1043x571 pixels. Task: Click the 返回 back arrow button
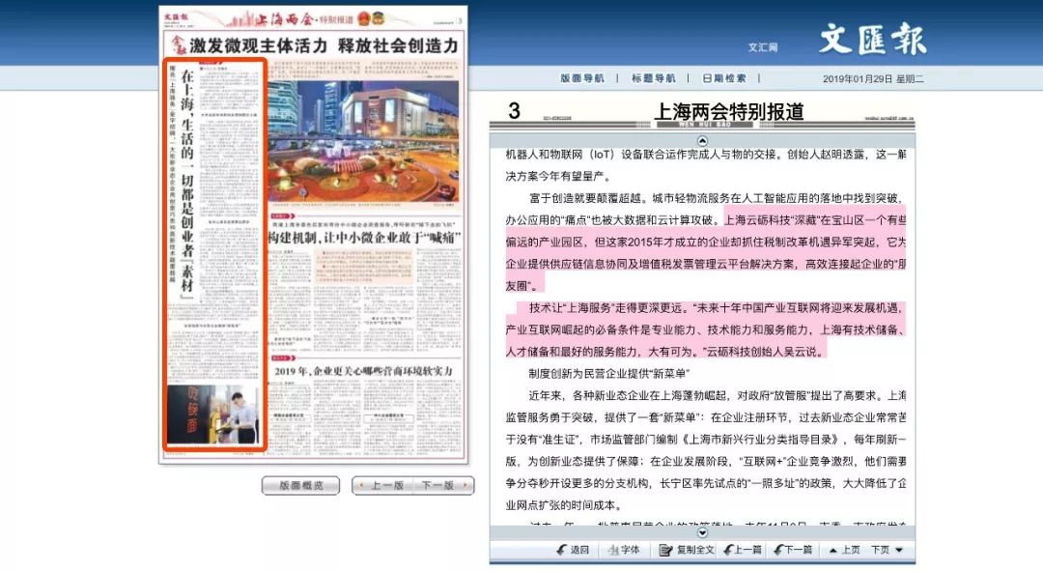tap(573, 550)
